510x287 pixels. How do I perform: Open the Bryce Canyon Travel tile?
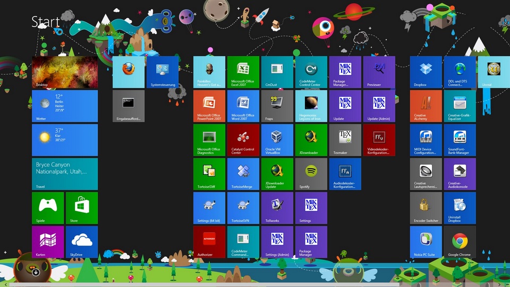(65, 174)
